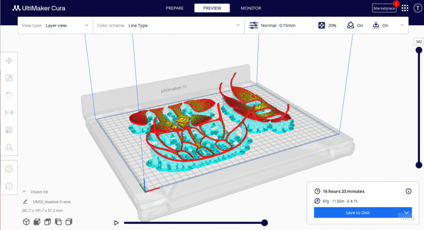
Task: Collapse the Object list
Action: coord(24,191)
